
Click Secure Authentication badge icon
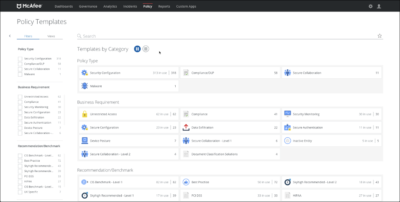click(x=288, y=128)
